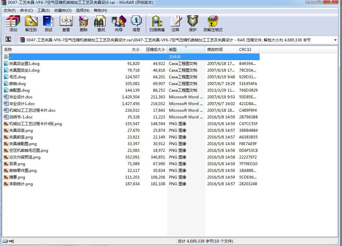Screen dimensions: 342x246
Task: Click the Find (查找) binoculars icon
Action: 101,24
